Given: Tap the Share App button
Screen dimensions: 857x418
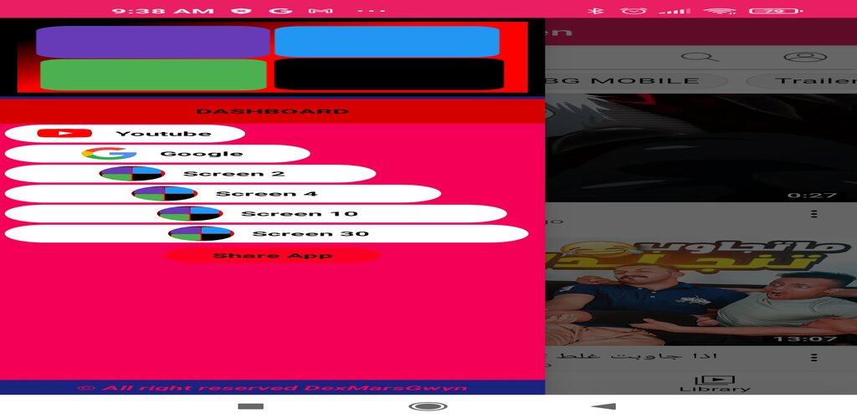Looking at the screenshot, I should [x=272, y=255].
